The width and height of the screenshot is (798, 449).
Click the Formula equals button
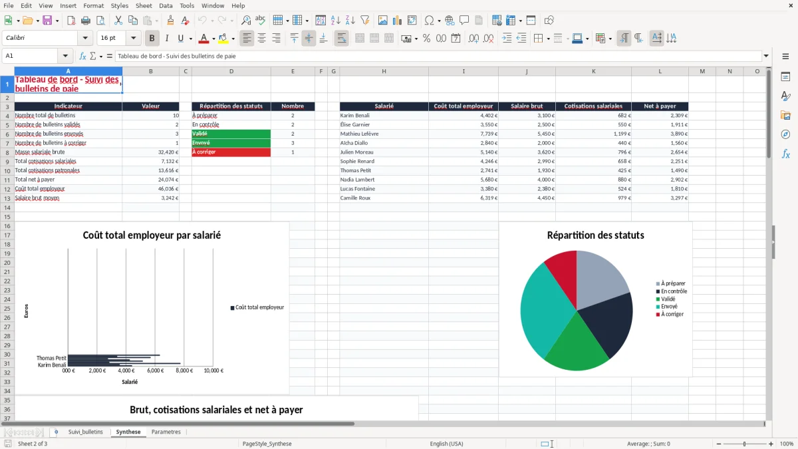(109, 56)
